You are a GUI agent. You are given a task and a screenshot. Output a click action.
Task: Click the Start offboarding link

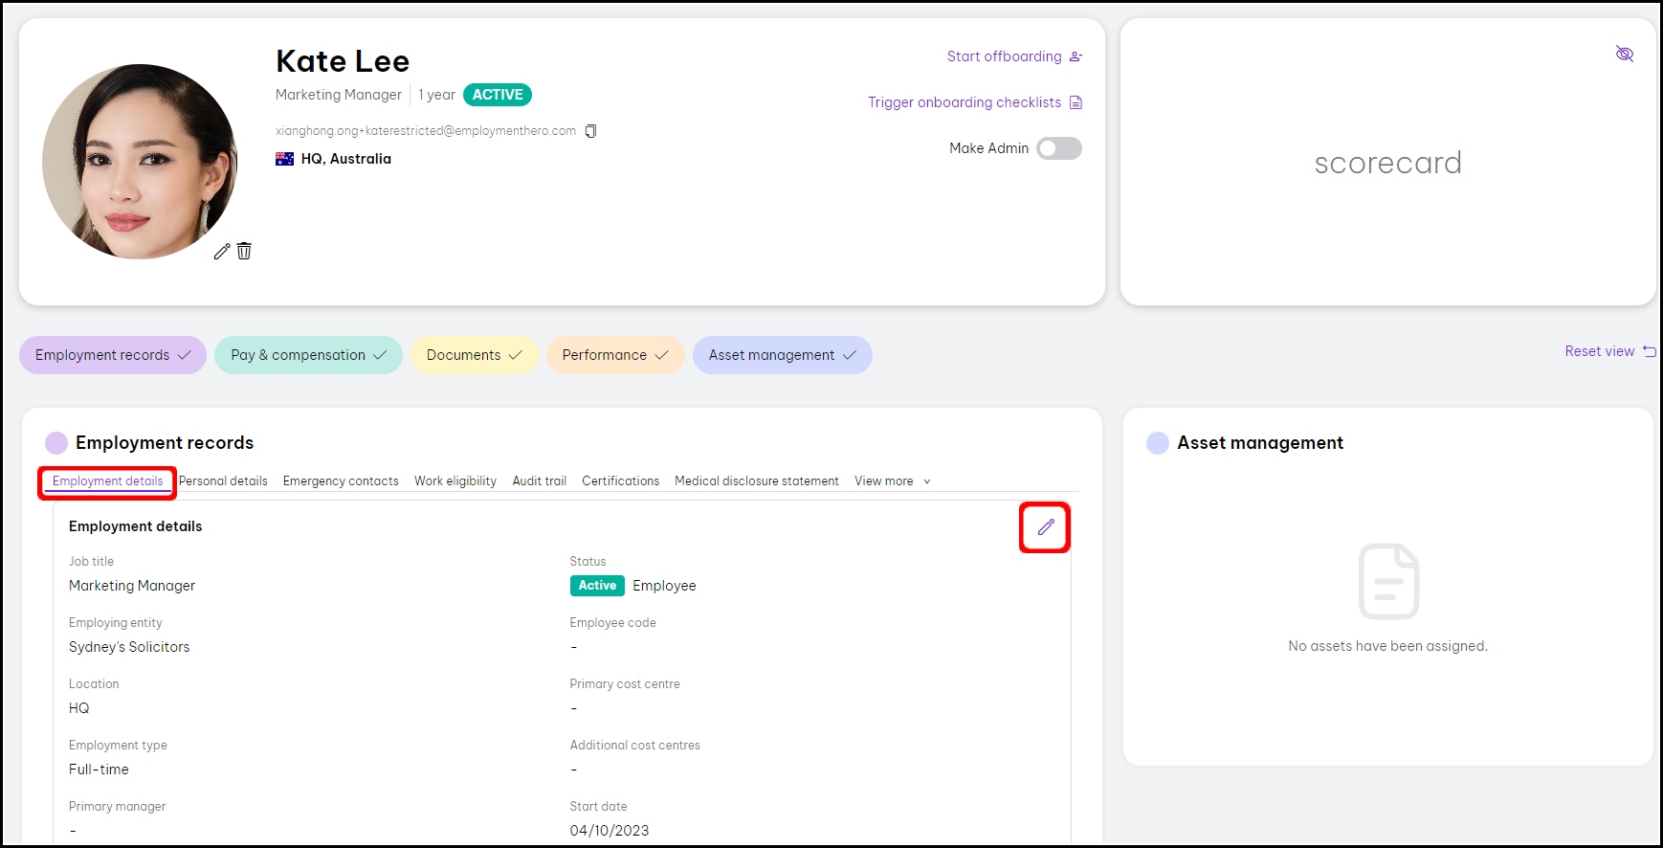[1004, 56]
